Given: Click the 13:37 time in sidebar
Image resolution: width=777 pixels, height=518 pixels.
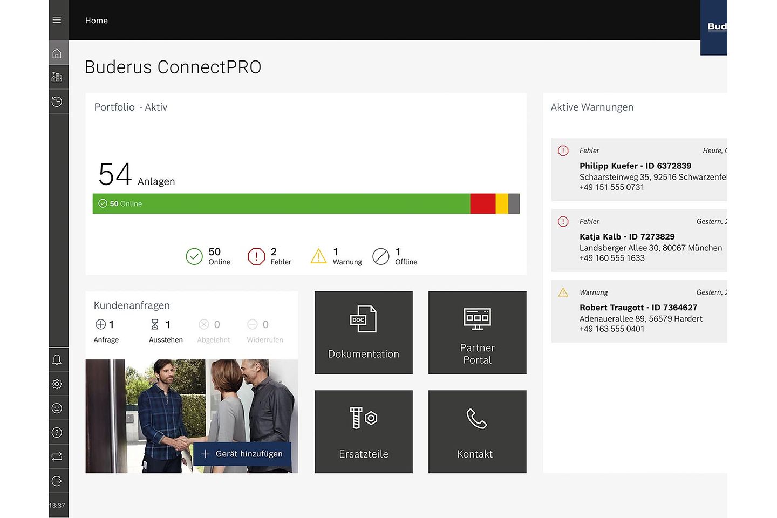Looking at the screenshot, I should point(57,506).
